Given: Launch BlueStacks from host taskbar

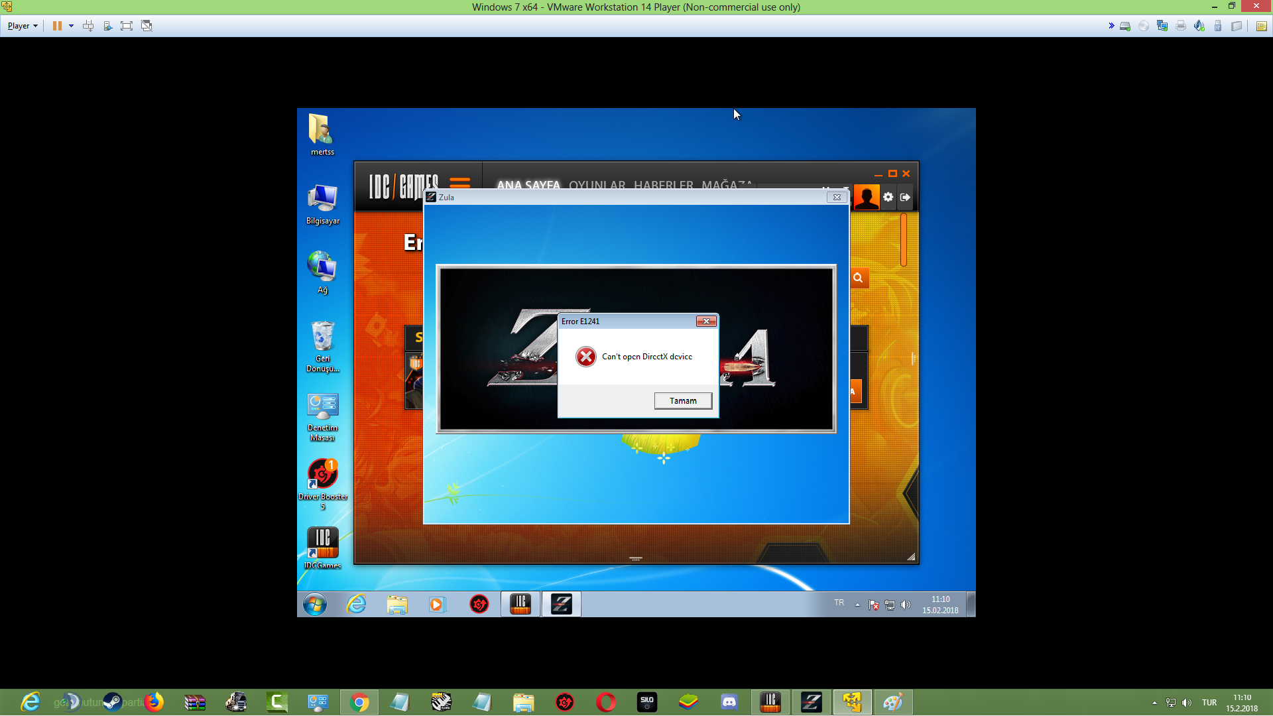Looking at the screenshot, I should click(688, 702).
